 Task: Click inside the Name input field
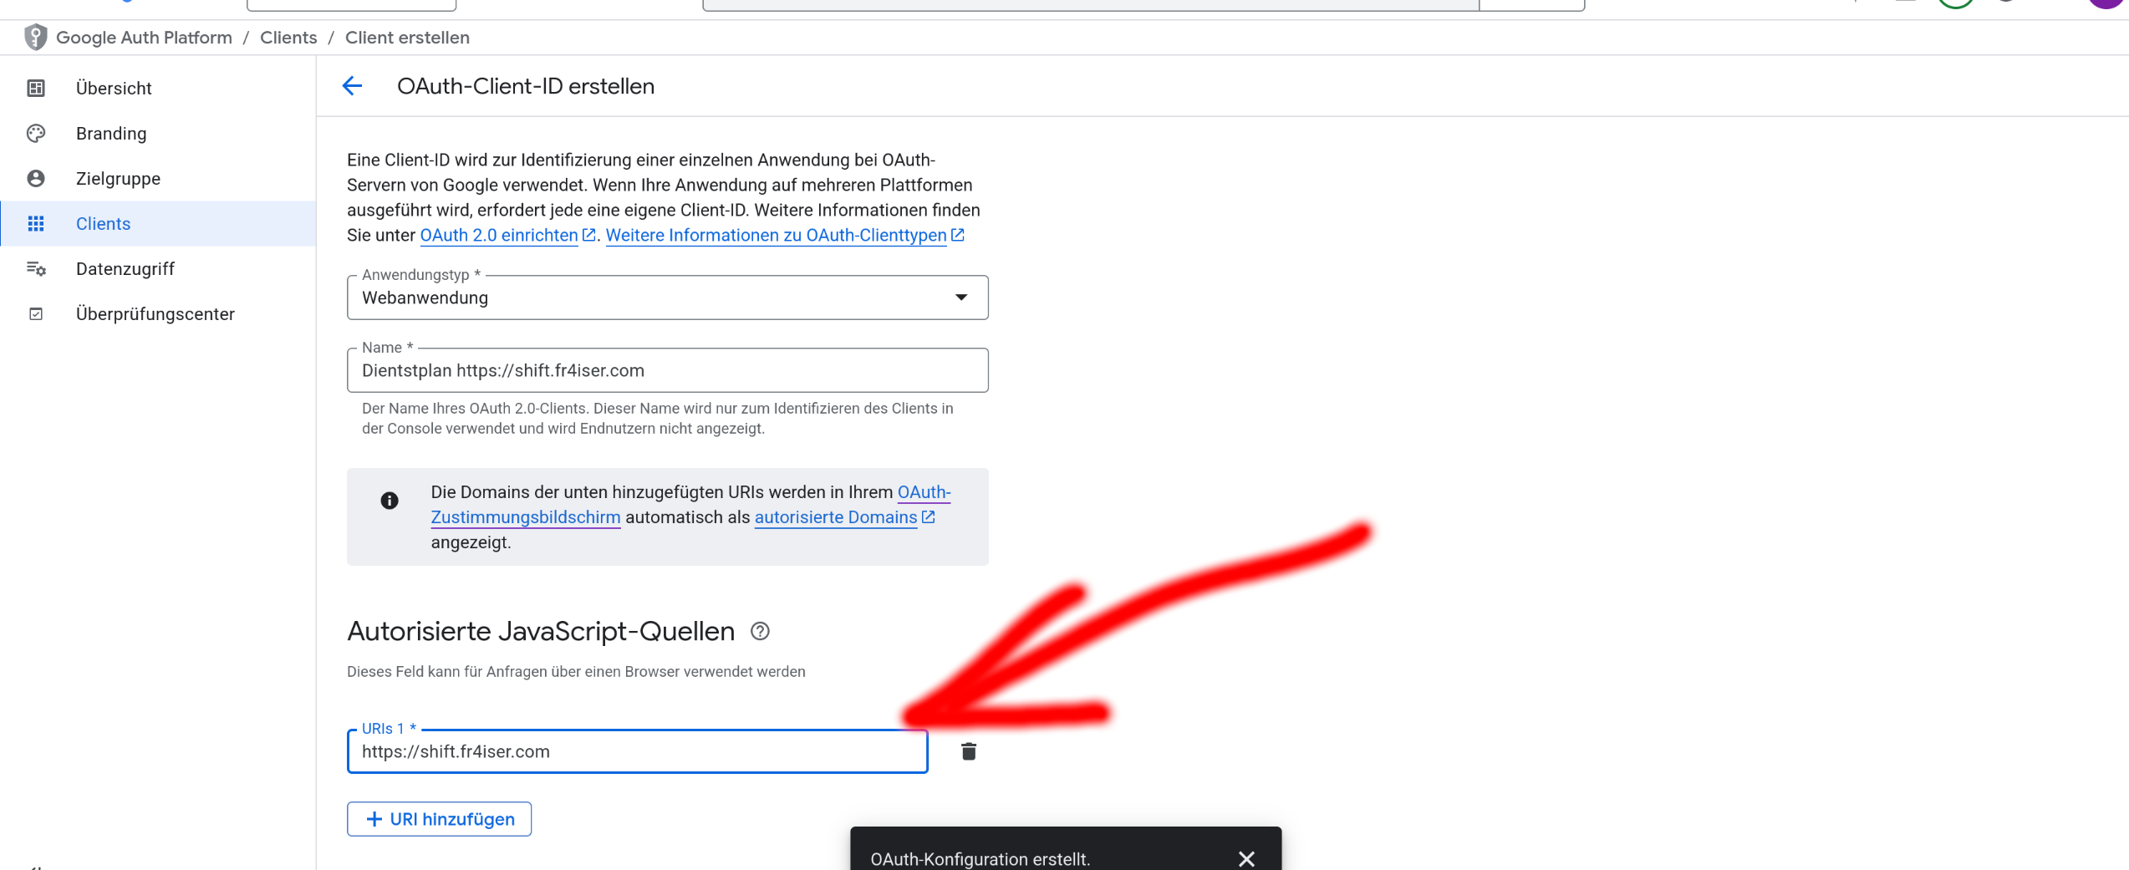[667, 369]
